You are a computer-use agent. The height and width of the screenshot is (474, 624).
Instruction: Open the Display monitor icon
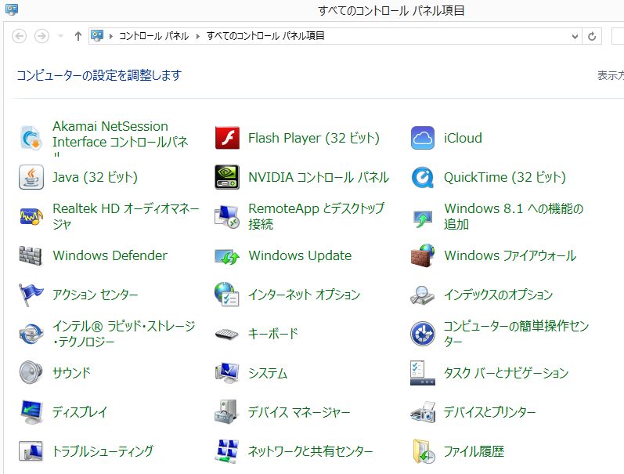coord(31,412)
